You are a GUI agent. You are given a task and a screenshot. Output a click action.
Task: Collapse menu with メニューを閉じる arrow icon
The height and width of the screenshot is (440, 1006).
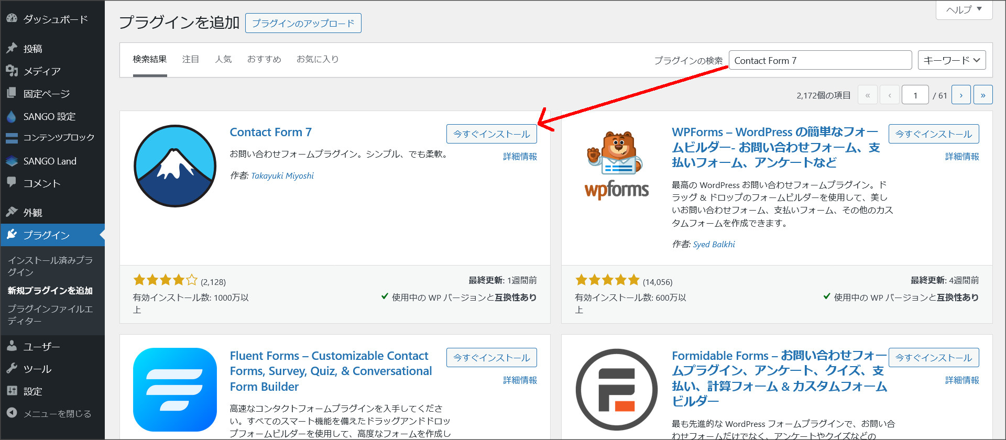(12, 413)
